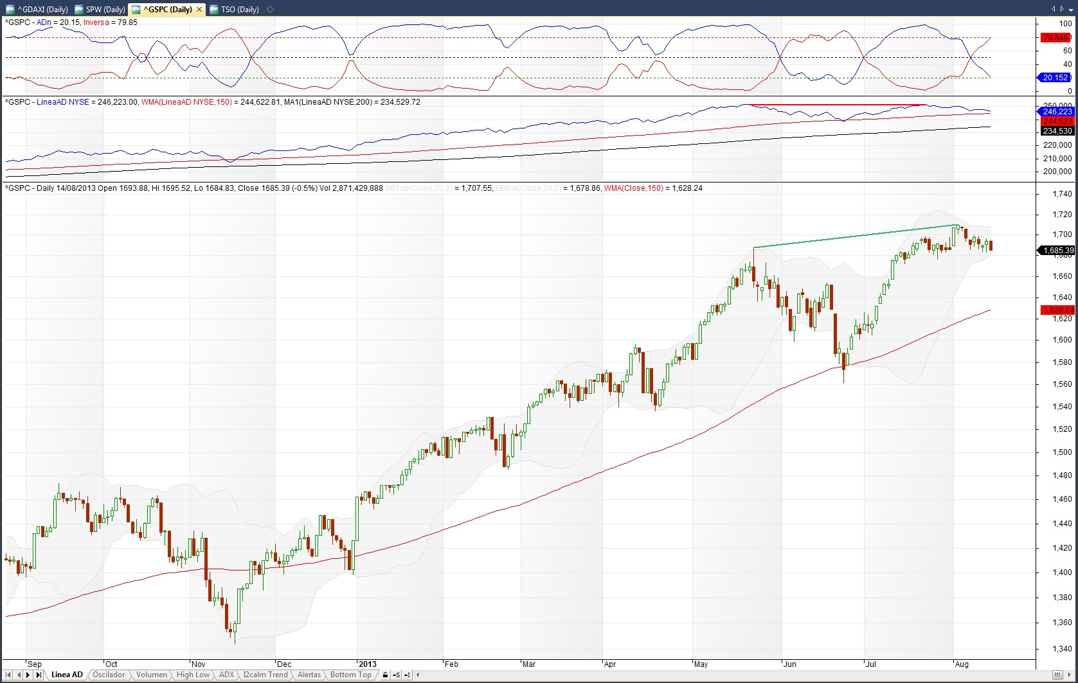Click the red 1,628.24 moving average label
This screenshot has height=683, width=1078.
coord(1057,310)
